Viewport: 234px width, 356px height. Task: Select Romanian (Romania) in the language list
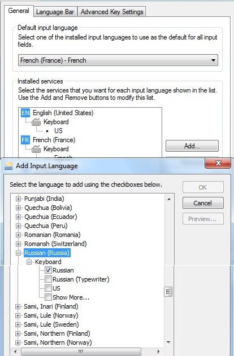point(53,235)
